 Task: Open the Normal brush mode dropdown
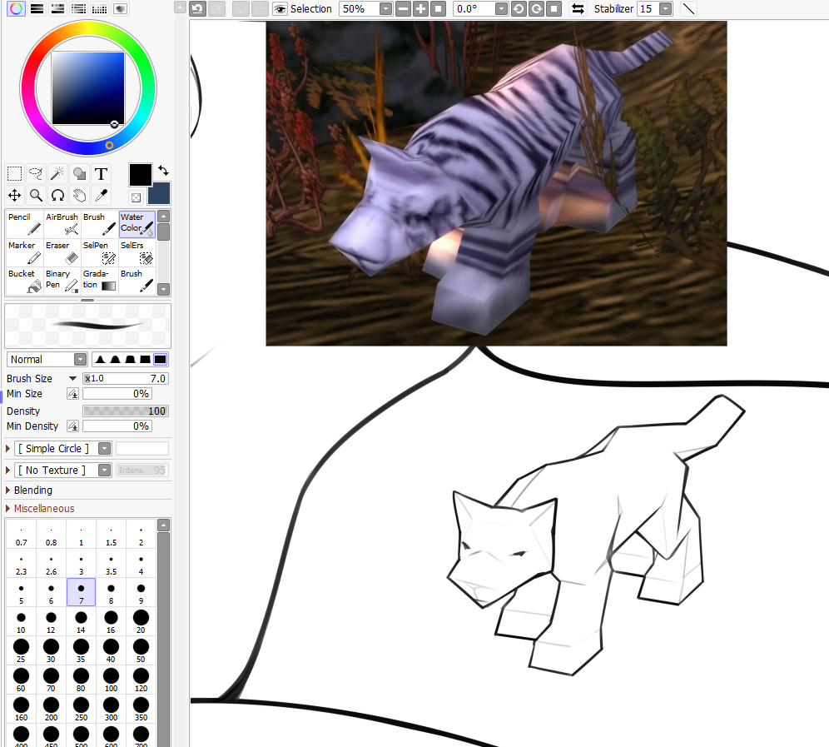point(80,360)
